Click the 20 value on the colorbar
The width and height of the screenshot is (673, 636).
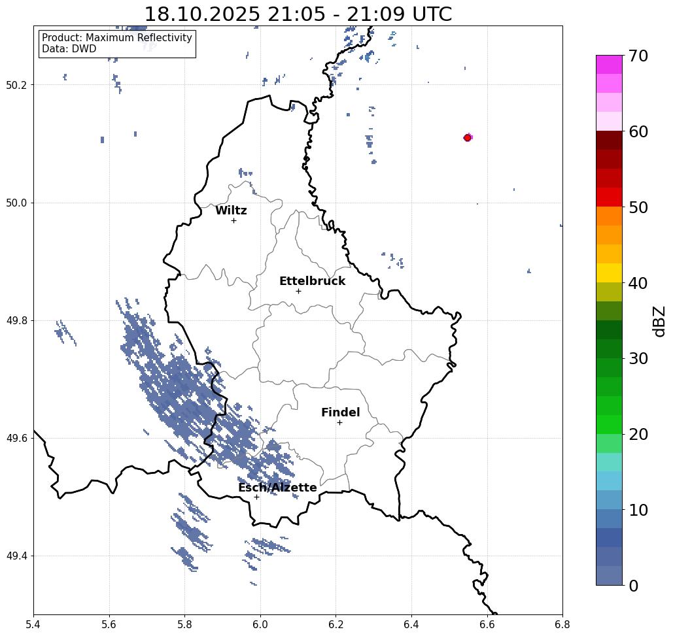638,435
